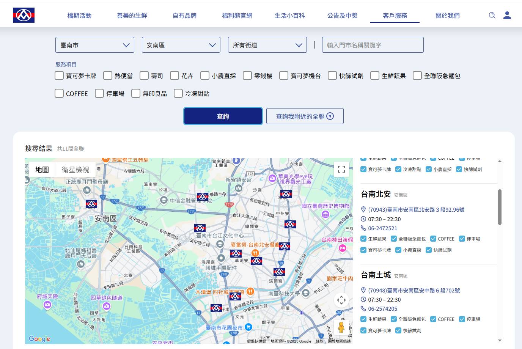522x349 pixels.
Task: Toggle the 零錢機 checkbox
Action: coord(247,75)
